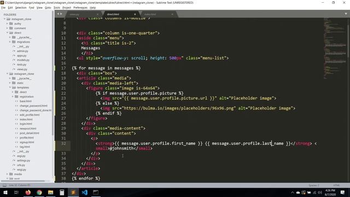The image size is (350, 197).
Task: Click the code minimap
Action: click(335, 48)
